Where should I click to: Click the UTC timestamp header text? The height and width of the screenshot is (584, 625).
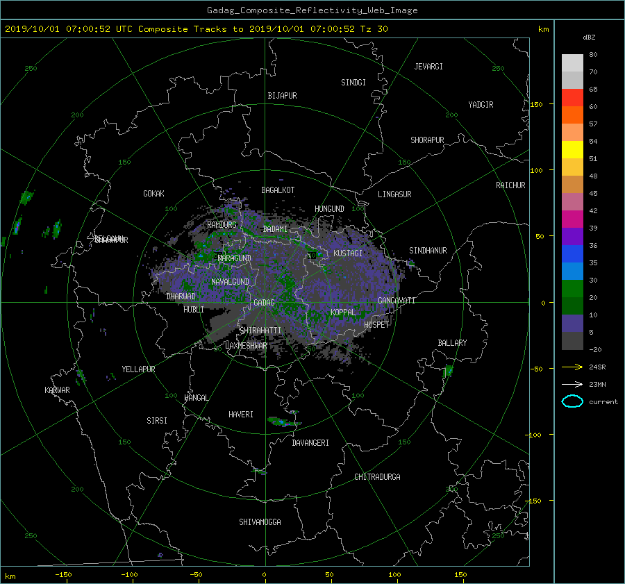coord(197,29)
